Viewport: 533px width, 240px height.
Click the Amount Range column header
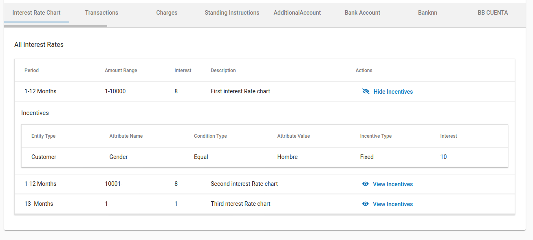click(x=121, y=70)
